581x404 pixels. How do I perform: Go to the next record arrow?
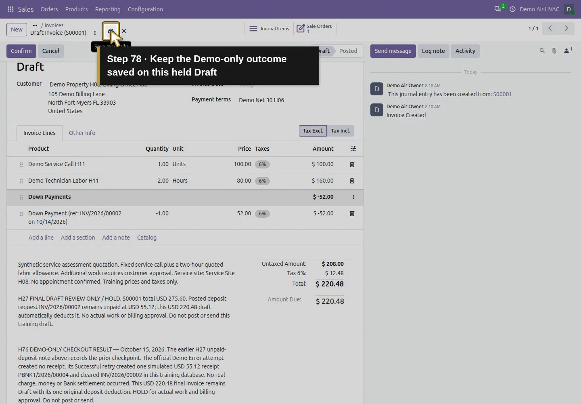566,28
